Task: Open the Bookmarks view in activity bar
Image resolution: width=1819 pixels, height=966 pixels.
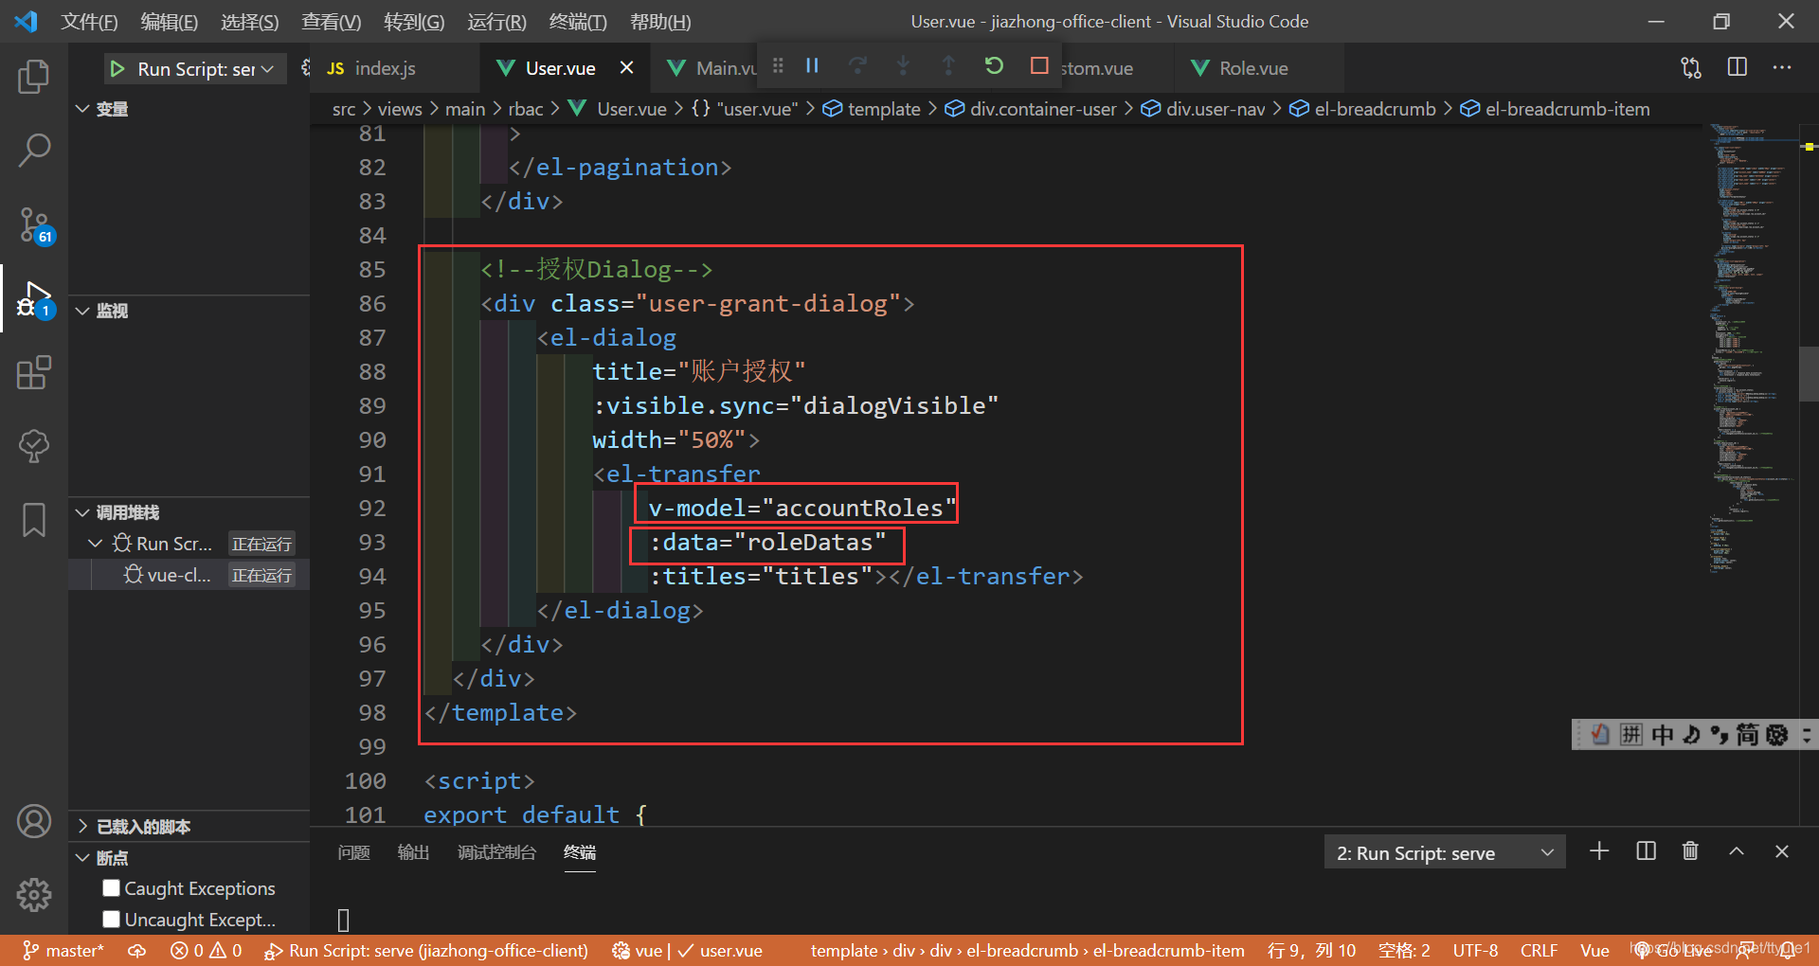Action: (34, 520)
